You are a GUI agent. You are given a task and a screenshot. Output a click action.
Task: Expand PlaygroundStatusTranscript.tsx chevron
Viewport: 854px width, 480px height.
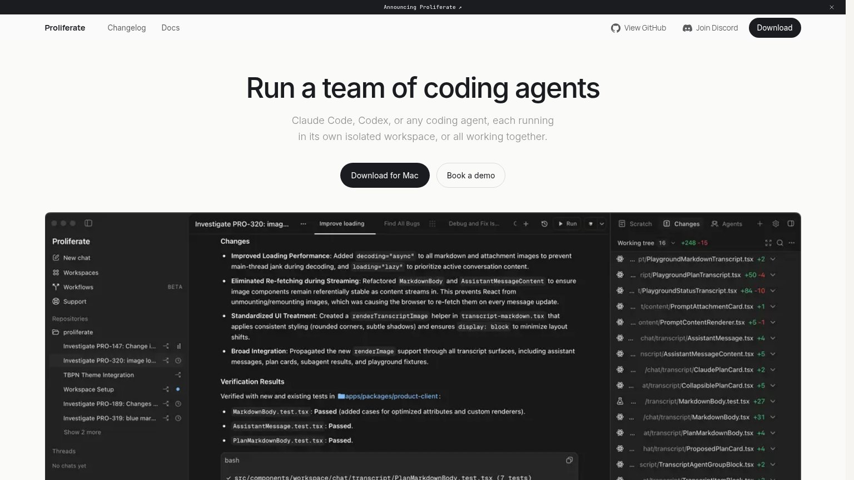click(x=773, y=291)
